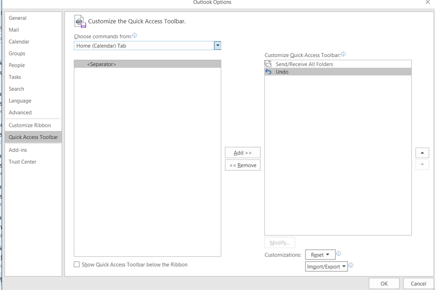The image size is (435, 290).
Task: Switch to Calendar options
Action: coord(33,42)
